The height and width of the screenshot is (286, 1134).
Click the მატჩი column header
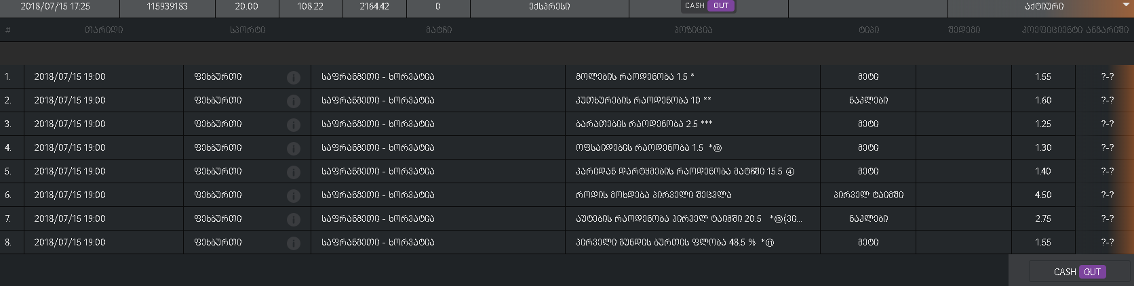click(439, 30)
